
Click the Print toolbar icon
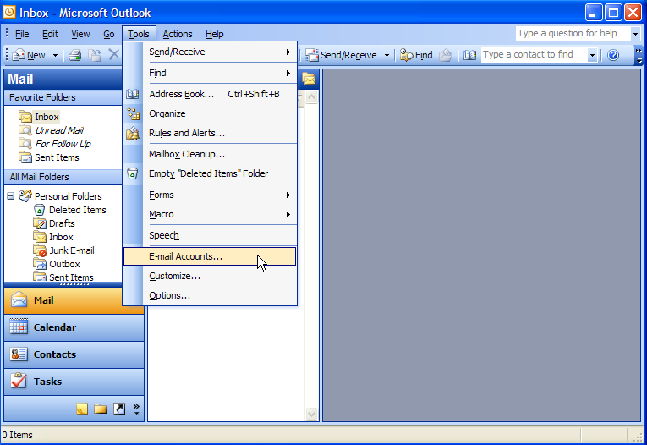tap(74, 55)
